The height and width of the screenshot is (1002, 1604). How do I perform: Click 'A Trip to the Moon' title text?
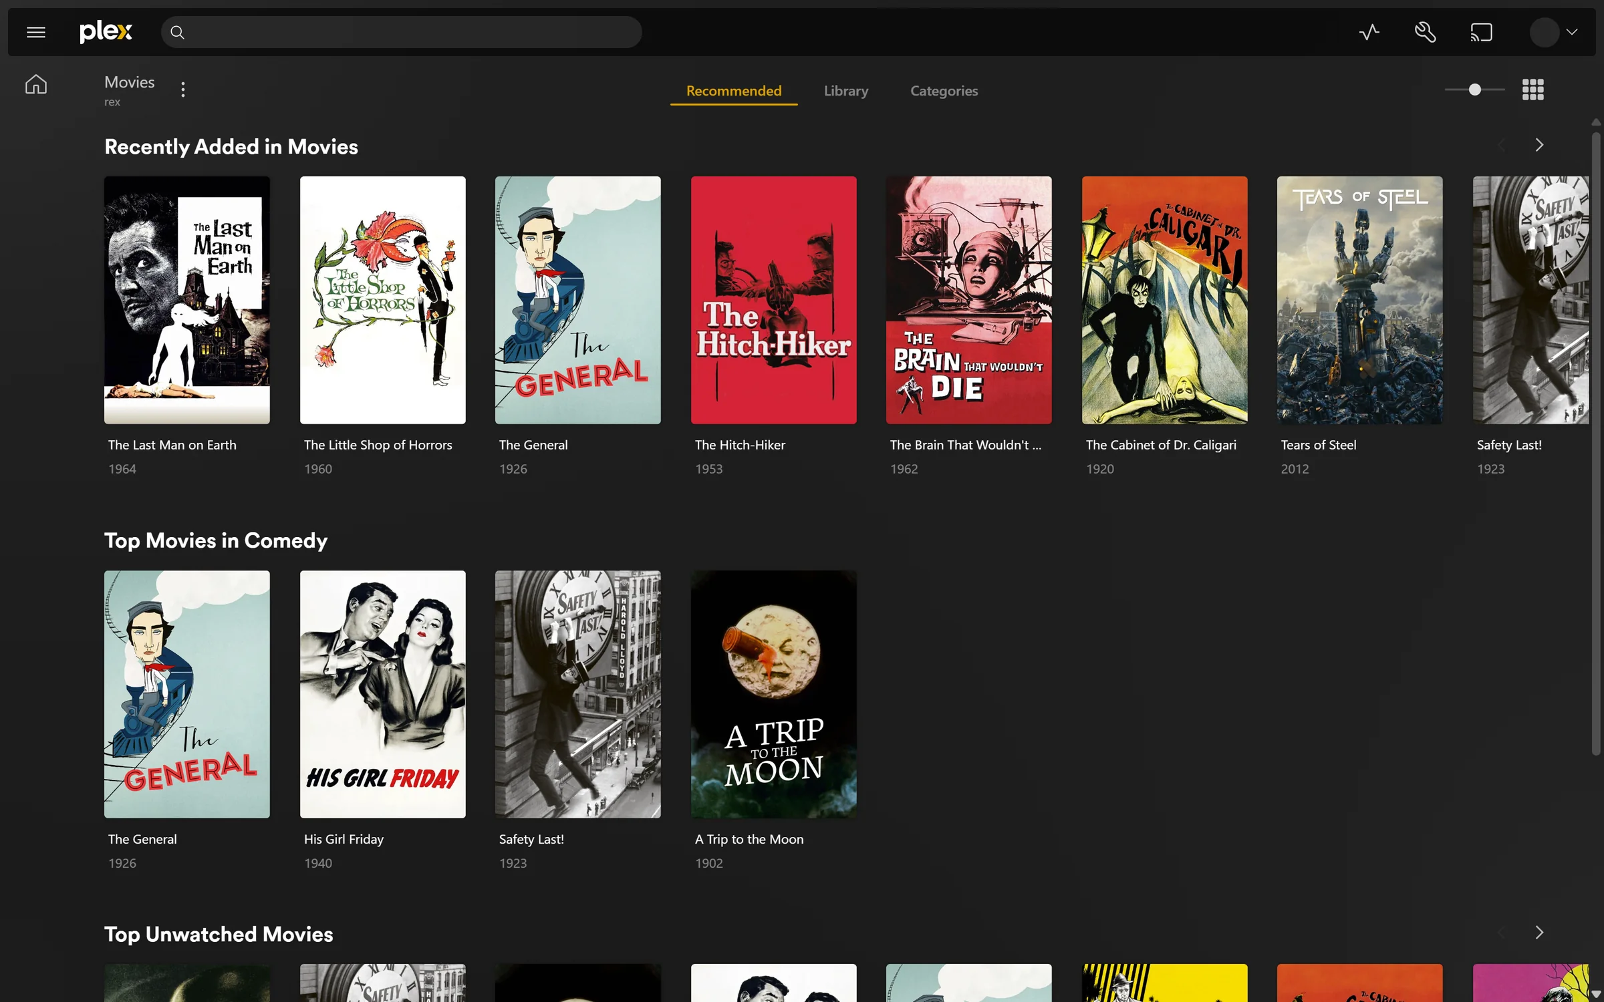click(749, 839)
